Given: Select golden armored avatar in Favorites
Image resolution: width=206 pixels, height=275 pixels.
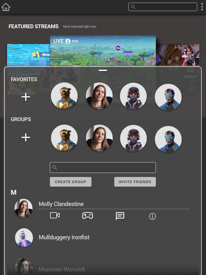Looking at the screenshot, I should 64,96.
